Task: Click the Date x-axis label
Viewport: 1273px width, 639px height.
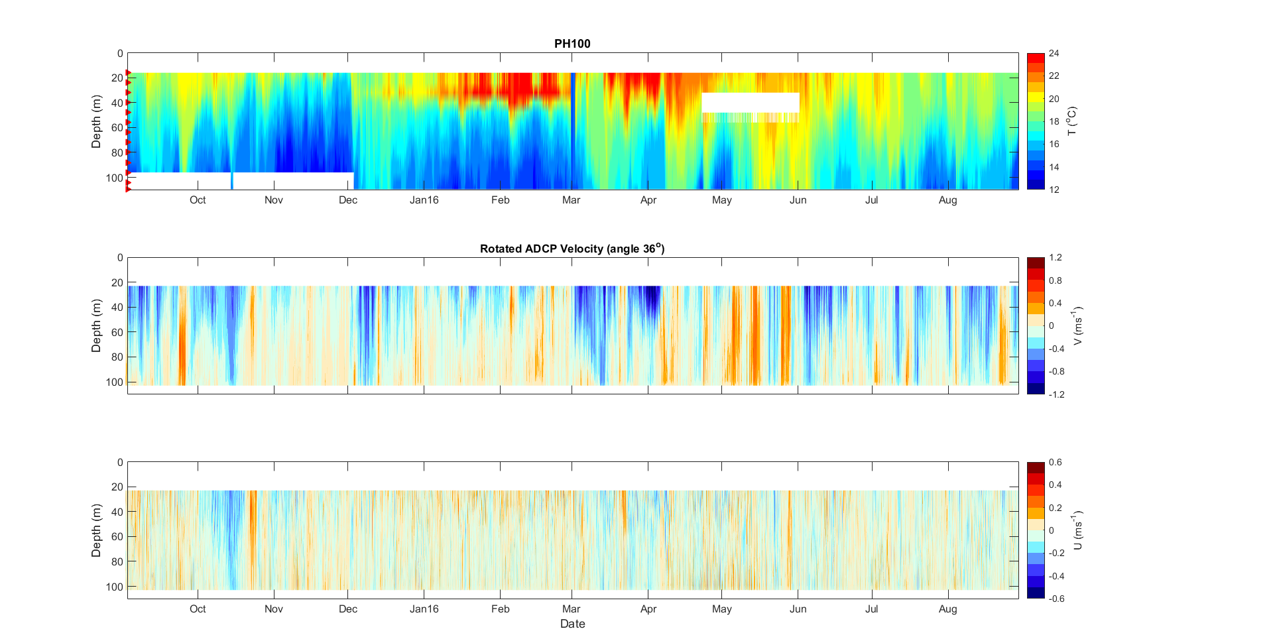Action: (572, 624)
